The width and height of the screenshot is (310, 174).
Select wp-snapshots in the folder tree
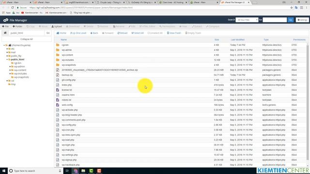coord(21,77)
